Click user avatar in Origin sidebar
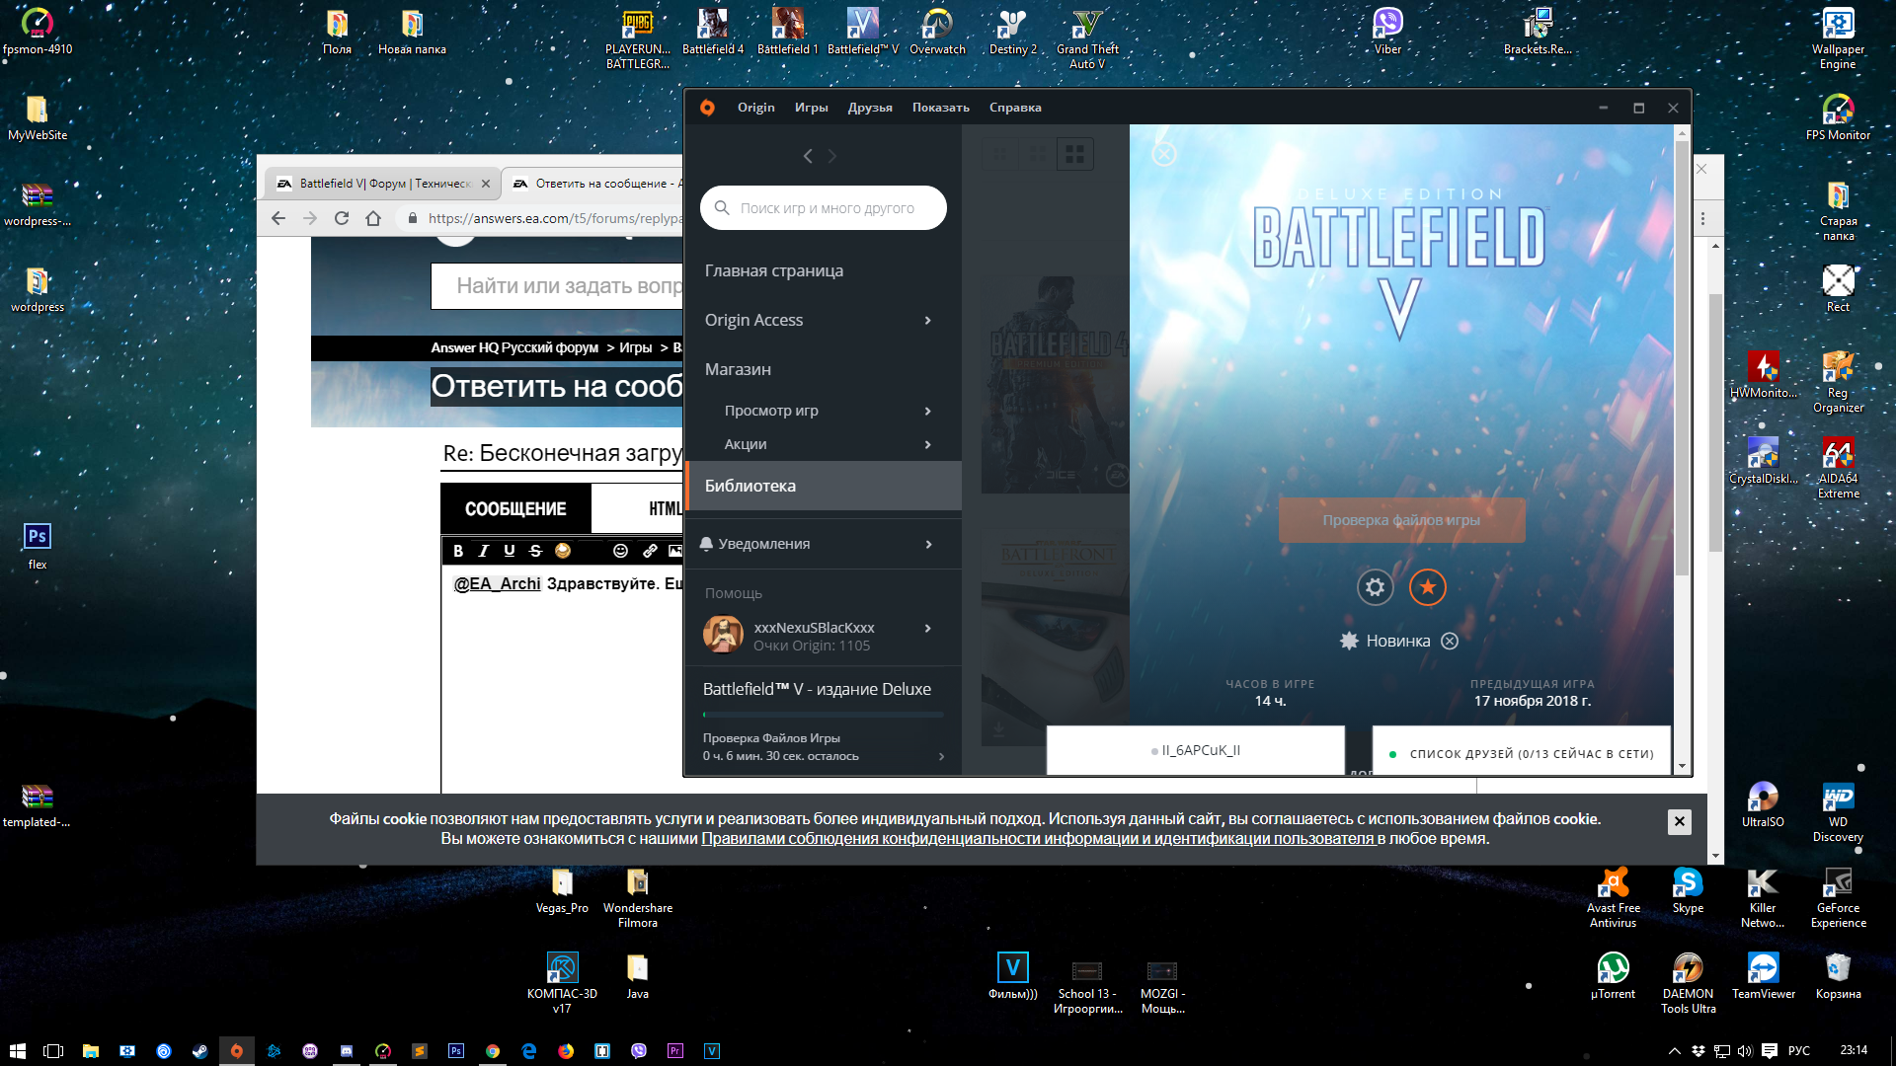Image resolution: width=1896 pixels, height=1066 pixels. tap(723, 634)
